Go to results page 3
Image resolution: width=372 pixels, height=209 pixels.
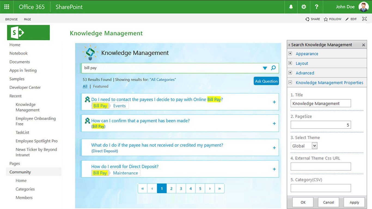[x=181, y=188]
